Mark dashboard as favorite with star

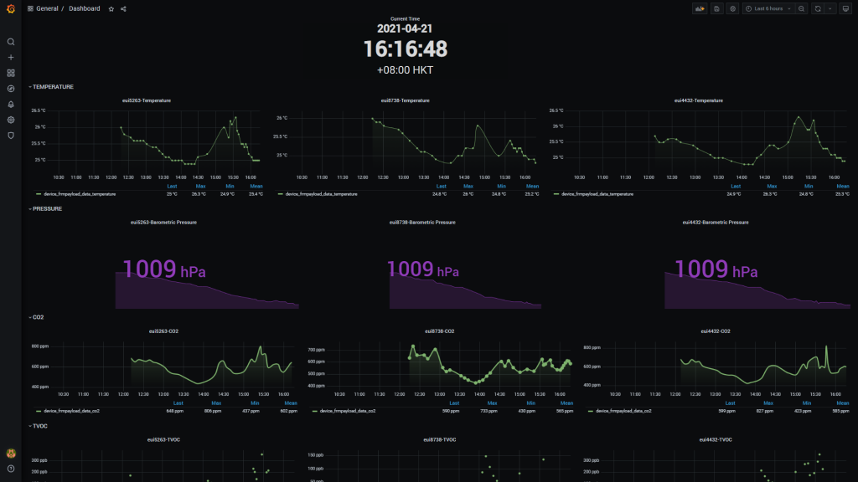tap(111, 8)
